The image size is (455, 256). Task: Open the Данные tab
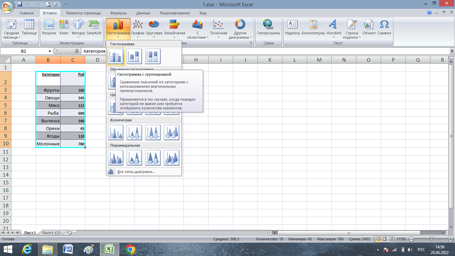tap(143, 13)
